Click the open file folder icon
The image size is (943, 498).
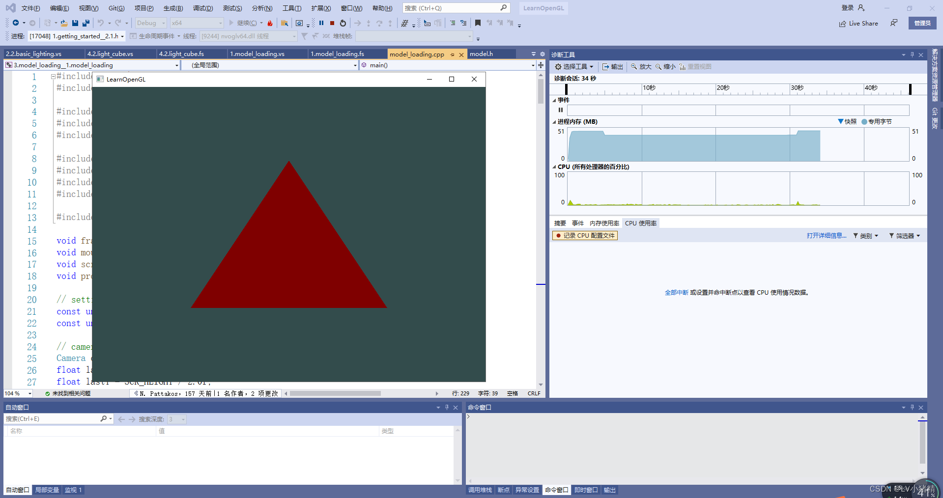(64, 23)
